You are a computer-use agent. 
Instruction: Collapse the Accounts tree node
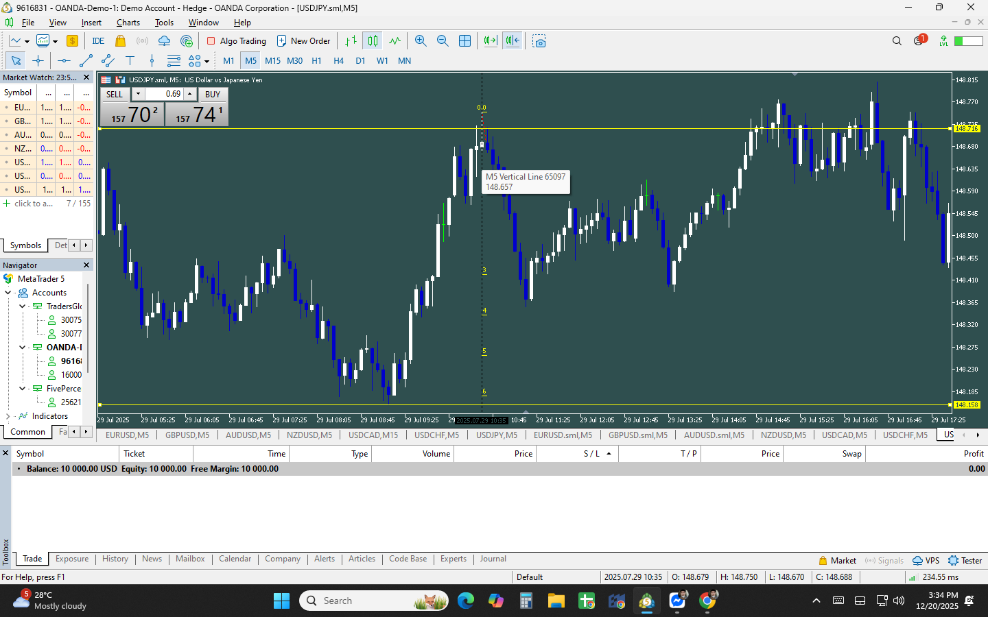(8, 293)
